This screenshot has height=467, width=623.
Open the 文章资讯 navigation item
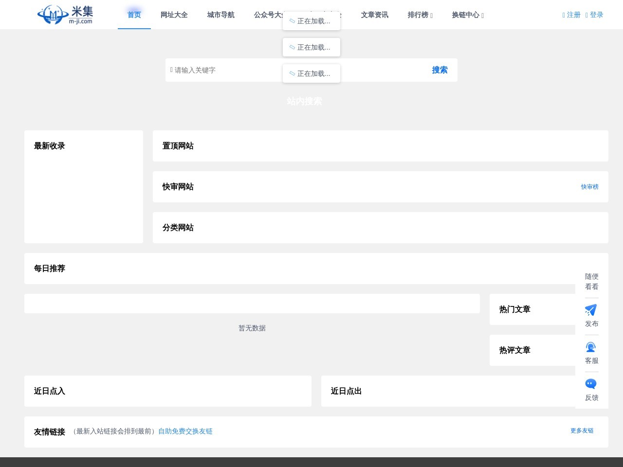[375, 15]
